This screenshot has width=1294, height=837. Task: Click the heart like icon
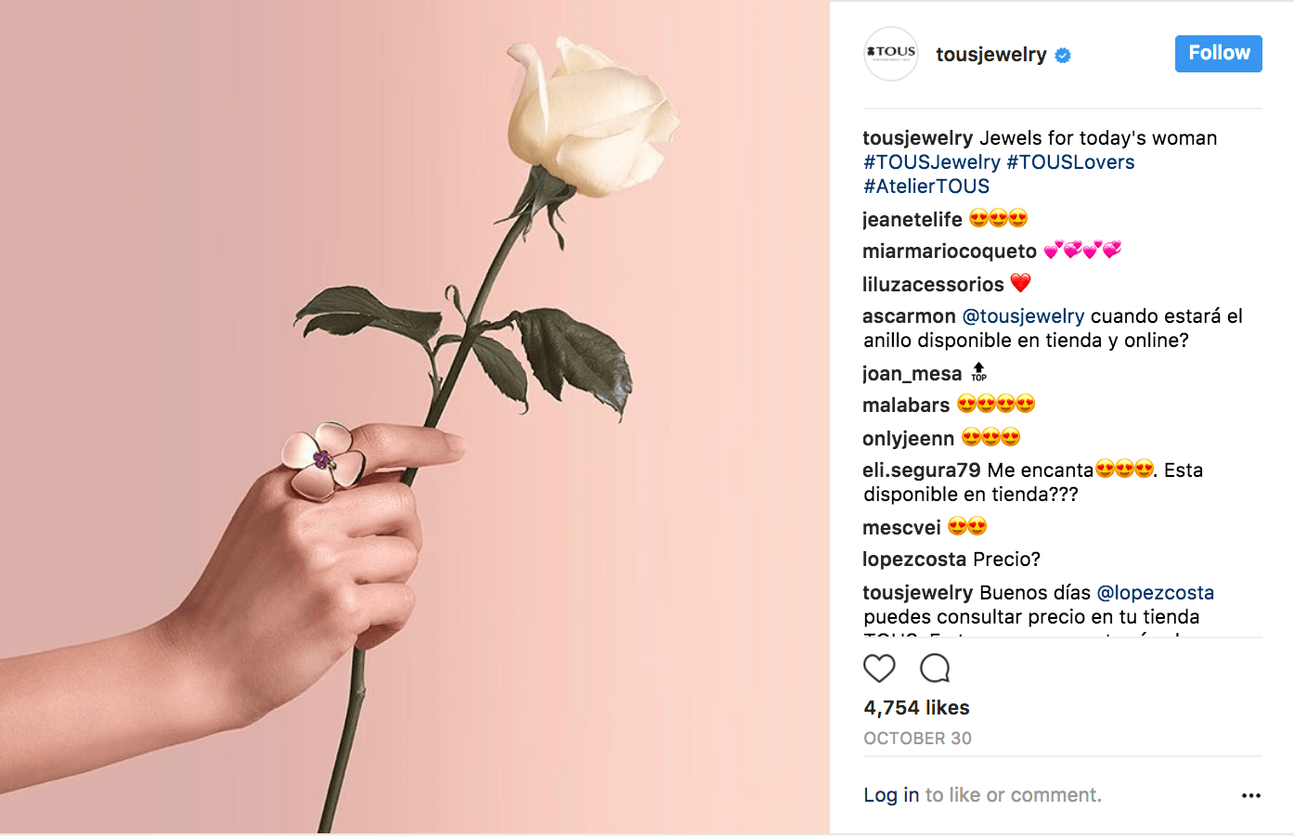(x=879, y=668)
